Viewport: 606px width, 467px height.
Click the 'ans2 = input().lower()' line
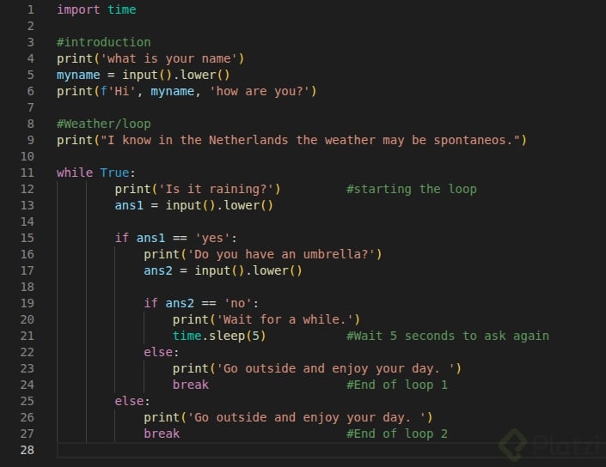pos(223,270)
